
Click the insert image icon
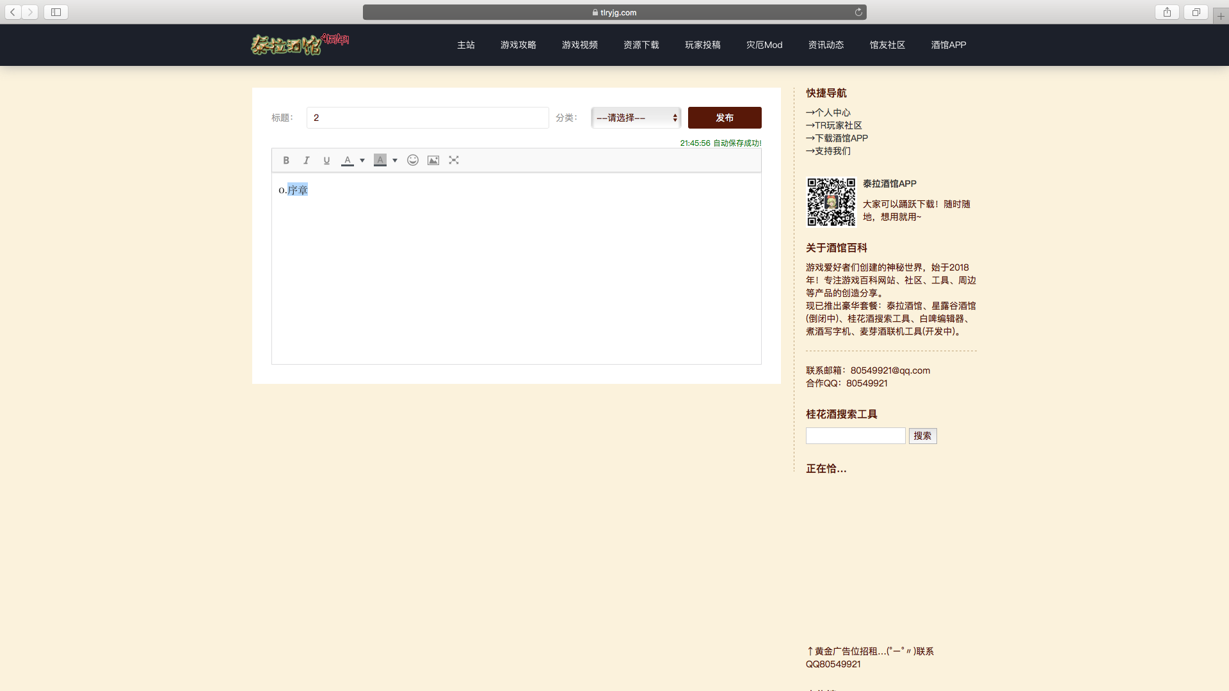(433, 161)
